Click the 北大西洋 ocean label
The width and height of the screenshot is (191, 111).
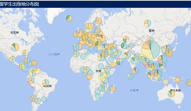pyautogui.click(x=54, y=54)
